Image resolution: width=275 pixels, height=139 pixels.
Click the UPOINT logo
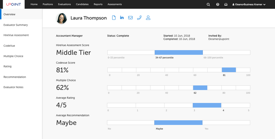pos(13,4)
